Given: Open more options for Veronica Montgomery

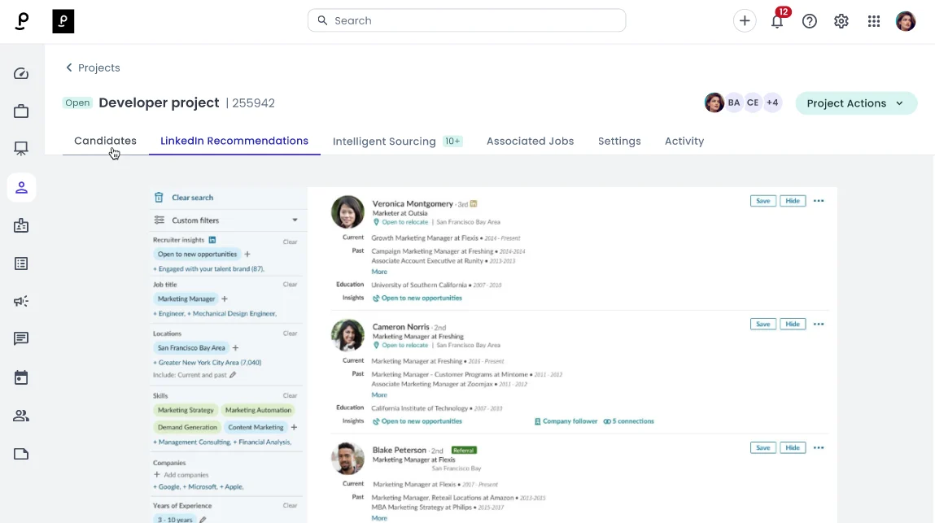Looking at the screenshot, I should click(x=819, y=201).
